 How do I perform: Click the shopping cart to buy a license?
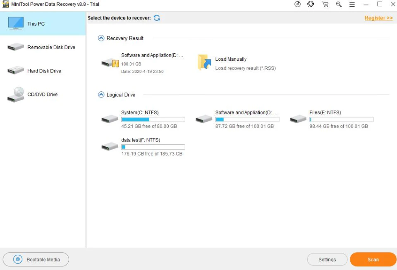tap(325, 4)
